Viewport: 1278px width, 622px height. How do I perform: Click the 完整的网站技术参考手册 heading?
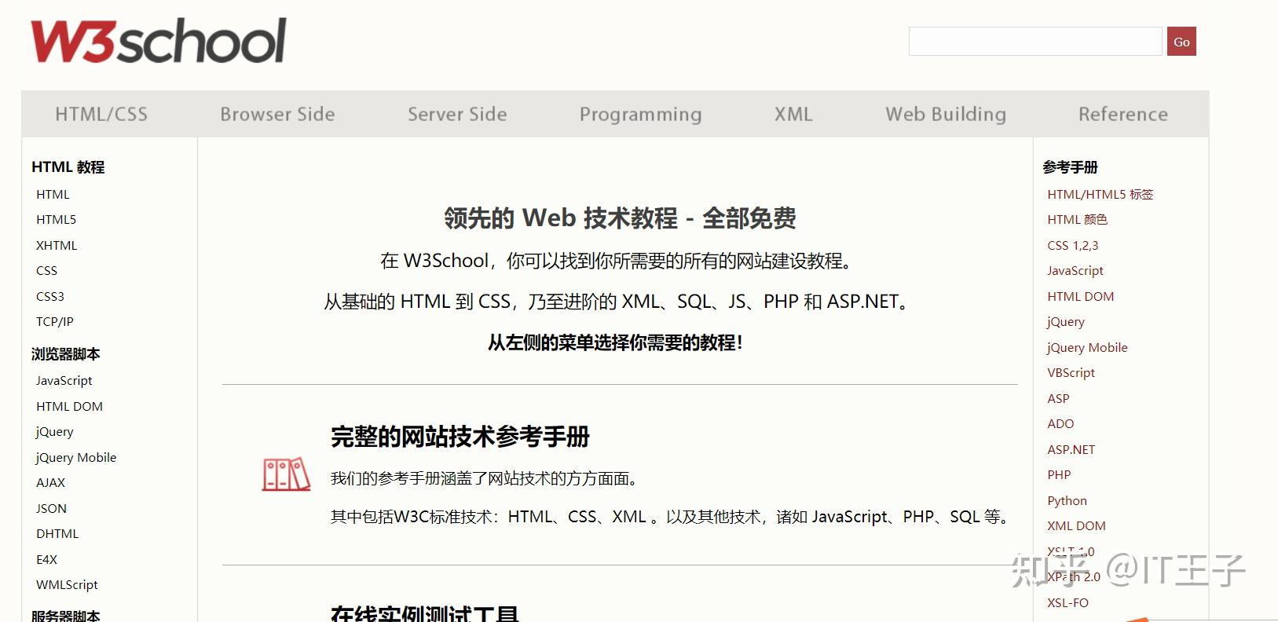click(460, 437)
